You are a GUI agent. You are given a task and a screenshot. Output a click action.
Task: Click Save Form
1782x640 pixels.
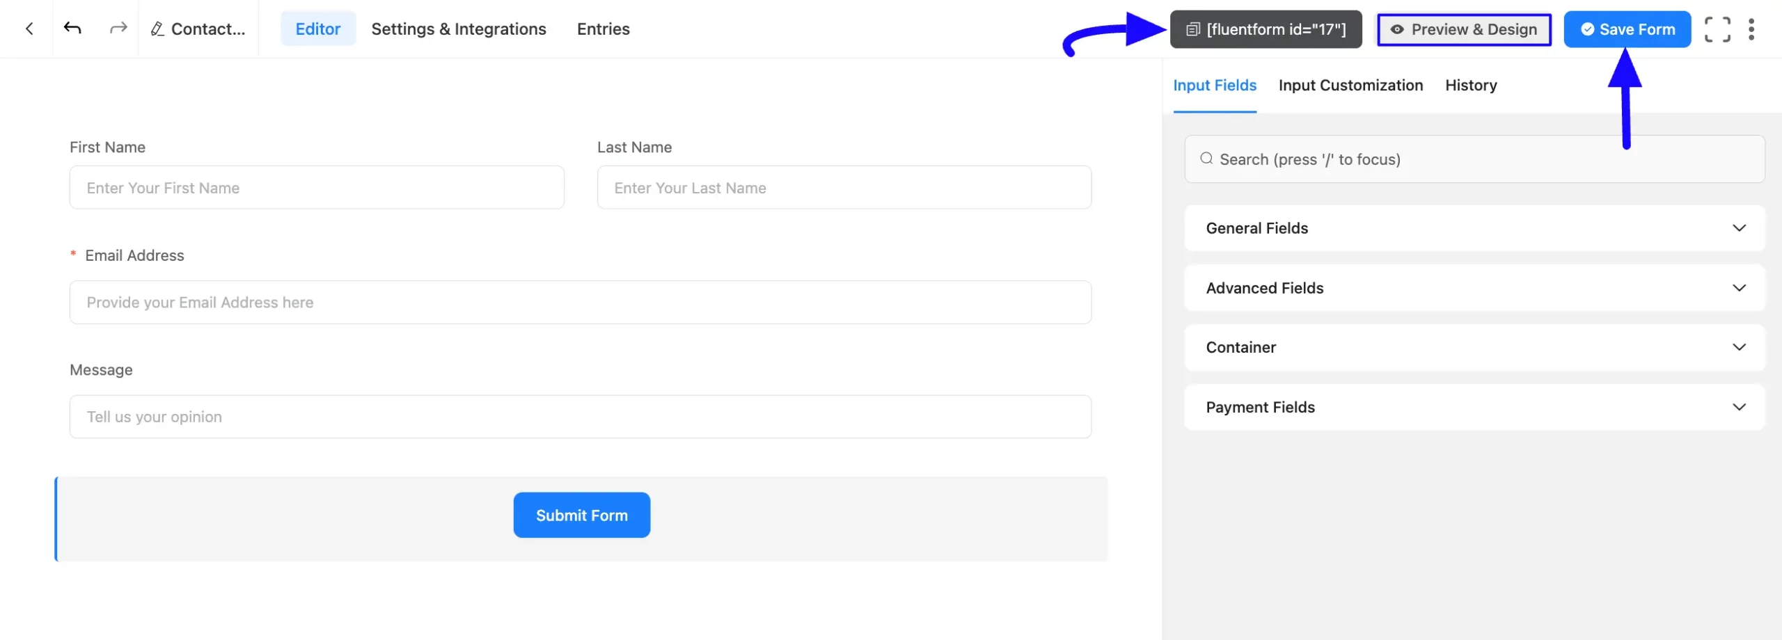(1627, 29)
